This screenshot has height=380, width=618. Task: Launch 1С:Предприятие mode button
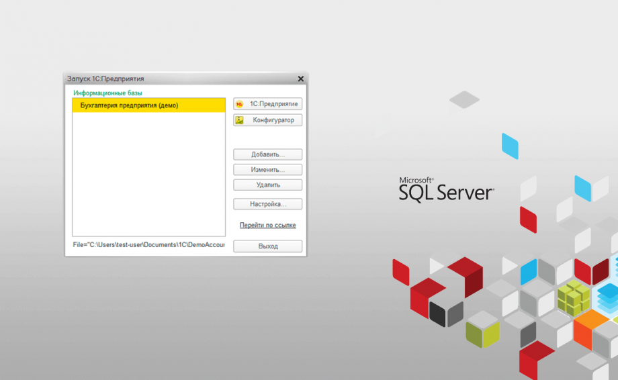click(267, 104)
